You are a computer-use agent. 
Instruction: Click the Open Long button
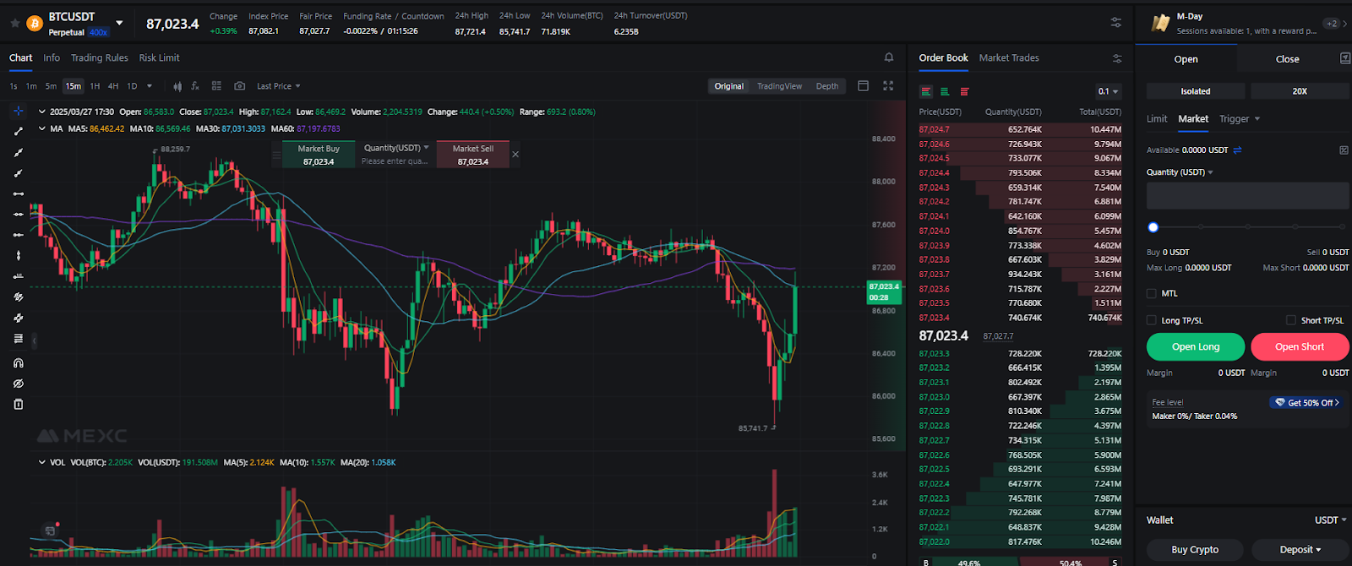pyautogui.click(x=1196, y=347)
